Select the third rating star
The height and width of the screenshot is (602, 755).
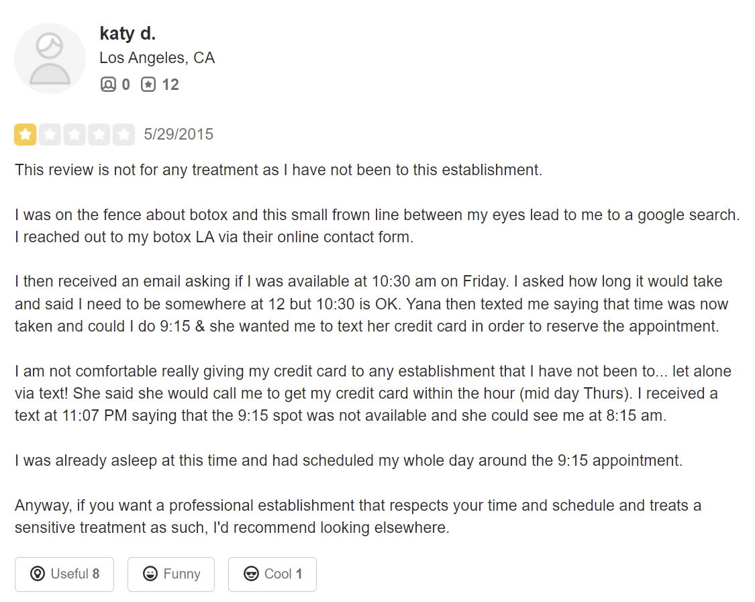tap(74, 134)
